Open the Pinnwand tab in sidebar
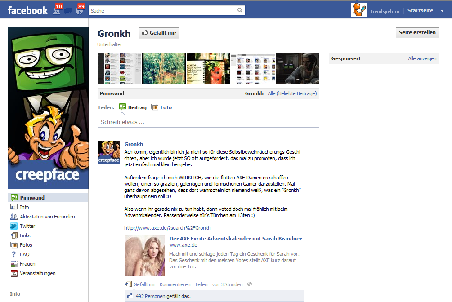 click(x=48, y=198)
